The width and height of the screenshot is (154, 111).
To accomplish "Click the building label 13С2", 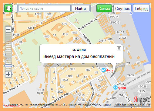I will tap(65, 80).
